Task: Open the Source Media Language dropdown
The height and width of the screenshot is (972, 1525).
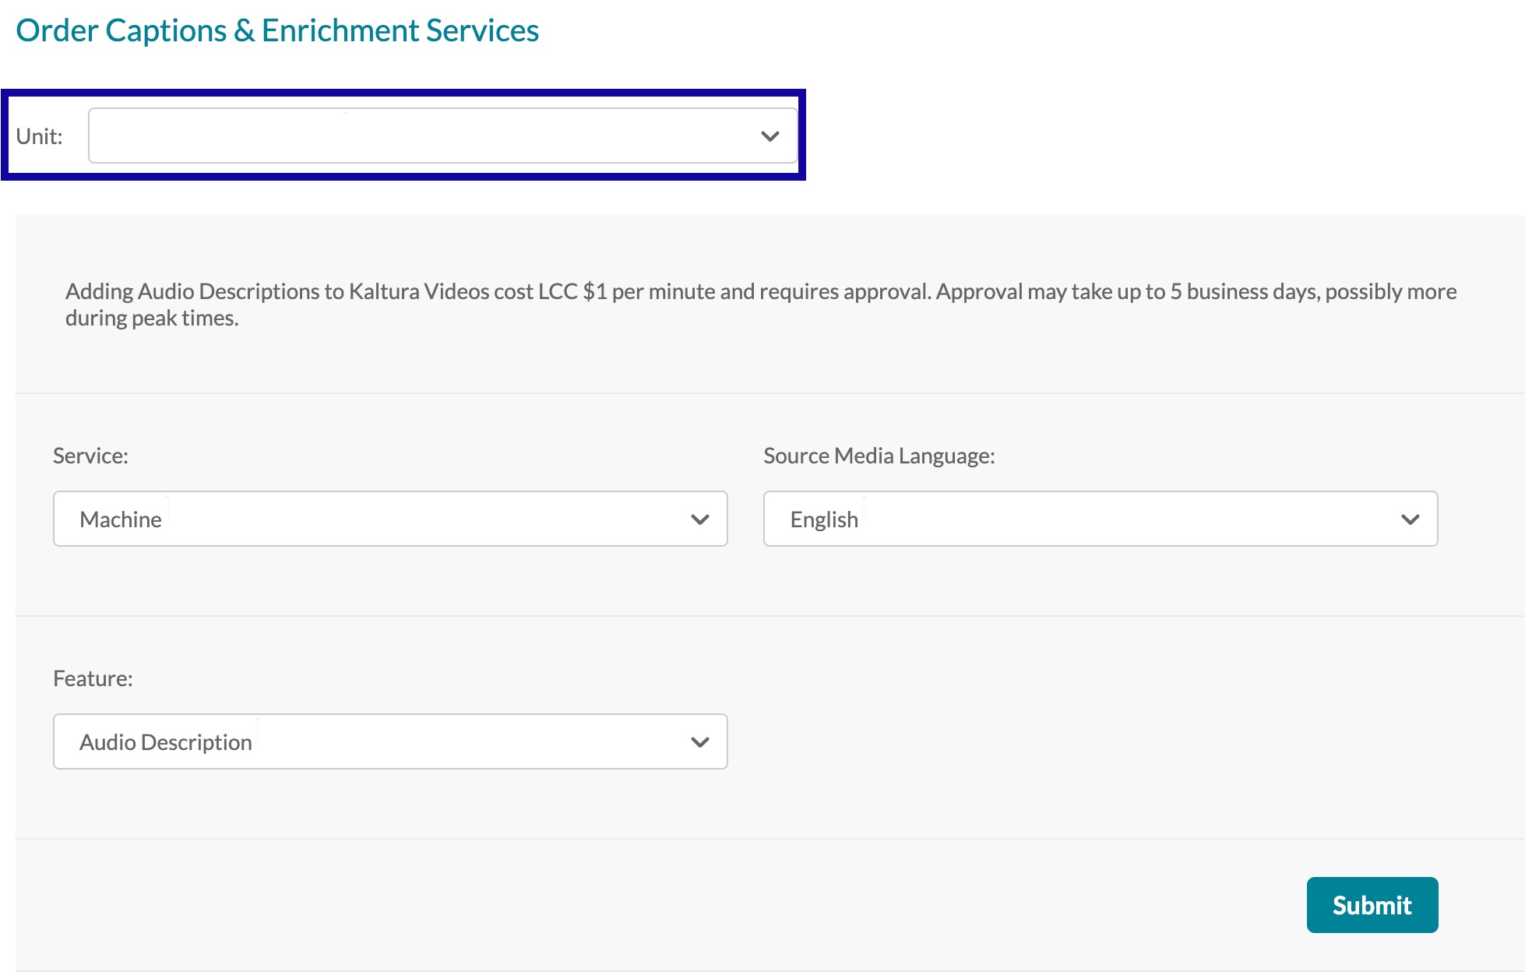Action: [x=1101, y=519]
